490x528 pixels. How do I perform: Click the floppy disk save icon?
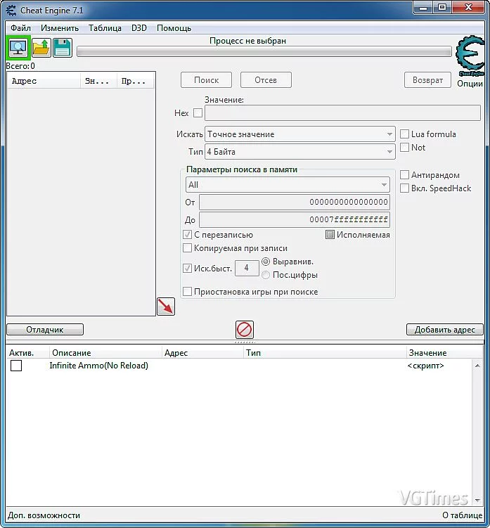tap(63, 48)
